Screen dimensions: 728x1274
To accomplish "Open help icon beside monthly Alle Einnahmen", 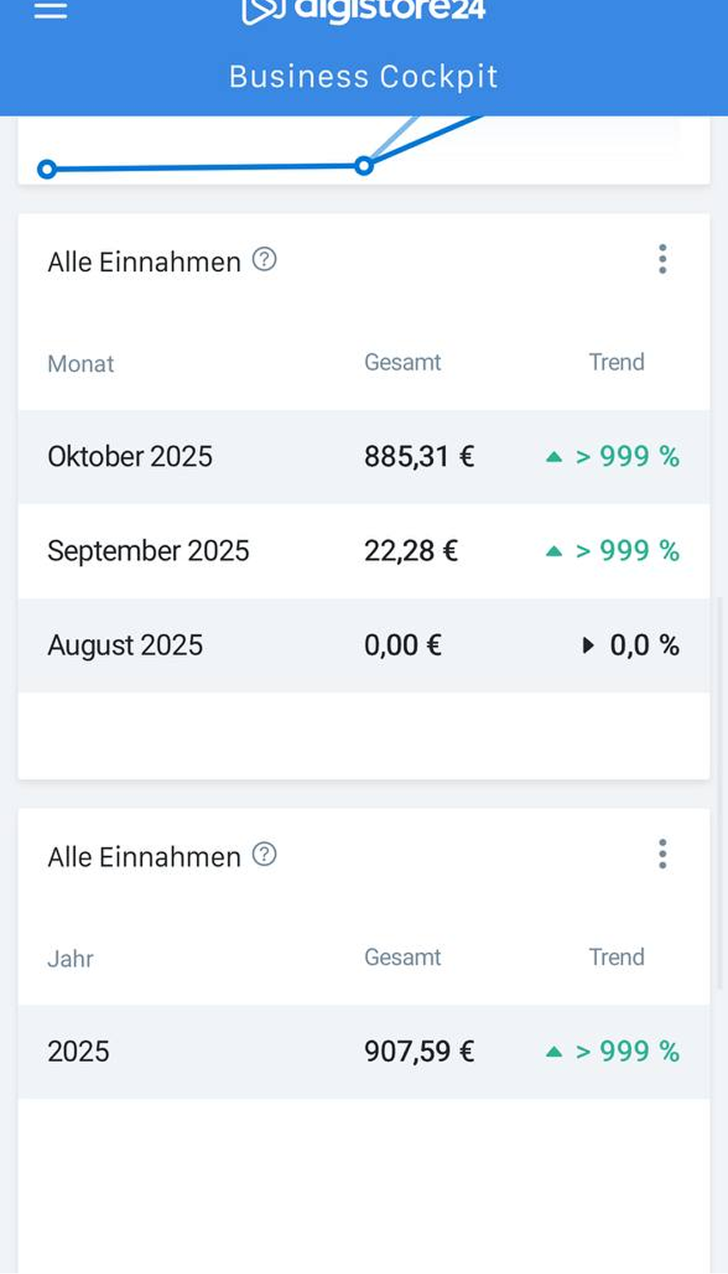I will [x=265, y=259].
